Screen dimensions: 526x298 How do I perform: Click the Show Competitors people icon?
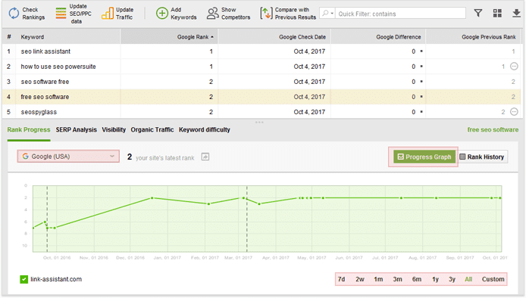pyautogui.click(x=212, y=14)
